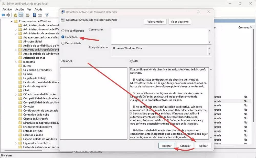Click the Comentario box scroll-down arrow
Image resolution: width=256 pixels, height=158 pixels.
[209, 42]
